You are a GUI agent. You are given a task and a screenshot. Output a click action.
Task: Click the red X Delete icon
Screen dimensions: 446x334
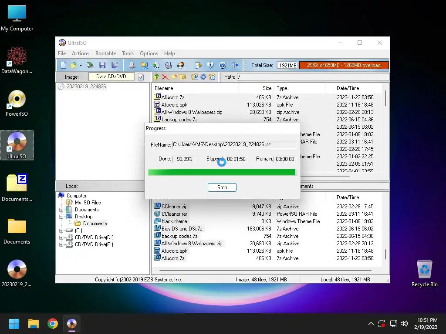[165, 77]
